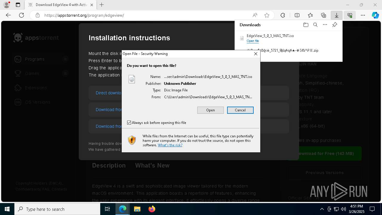Click the Type here to search box

click(57, 209)
